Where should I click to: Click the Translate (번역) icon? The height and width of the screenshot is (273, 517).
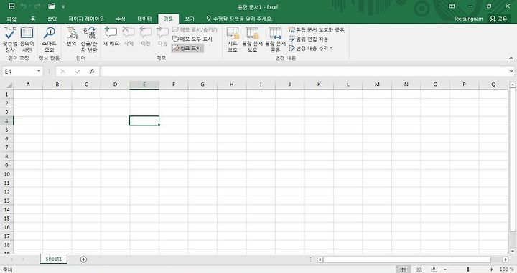click(72, 37)
